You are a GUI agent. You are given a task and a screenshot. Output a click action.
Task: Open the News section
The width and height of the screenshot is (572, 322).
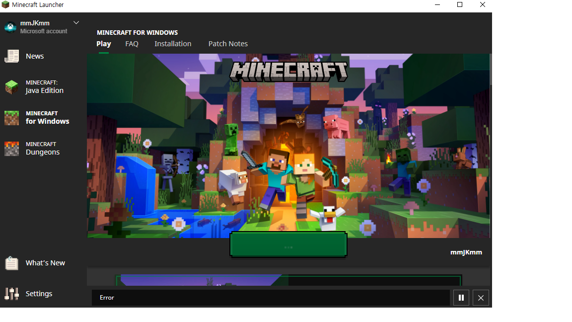coord(34,56)
